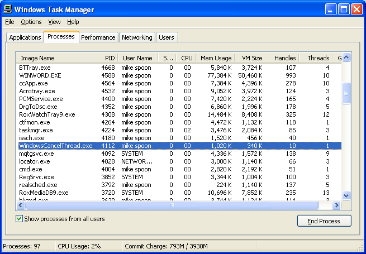Minimize the Task Manager window

(x=331, y=9)
